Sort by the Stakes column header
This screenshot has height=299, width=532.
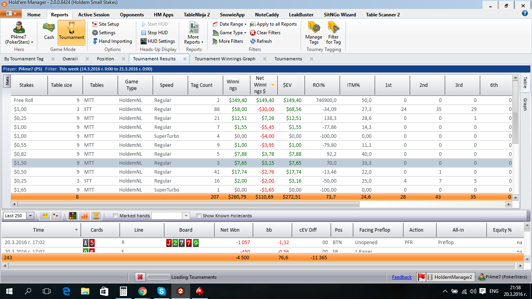tap(26, 85)
